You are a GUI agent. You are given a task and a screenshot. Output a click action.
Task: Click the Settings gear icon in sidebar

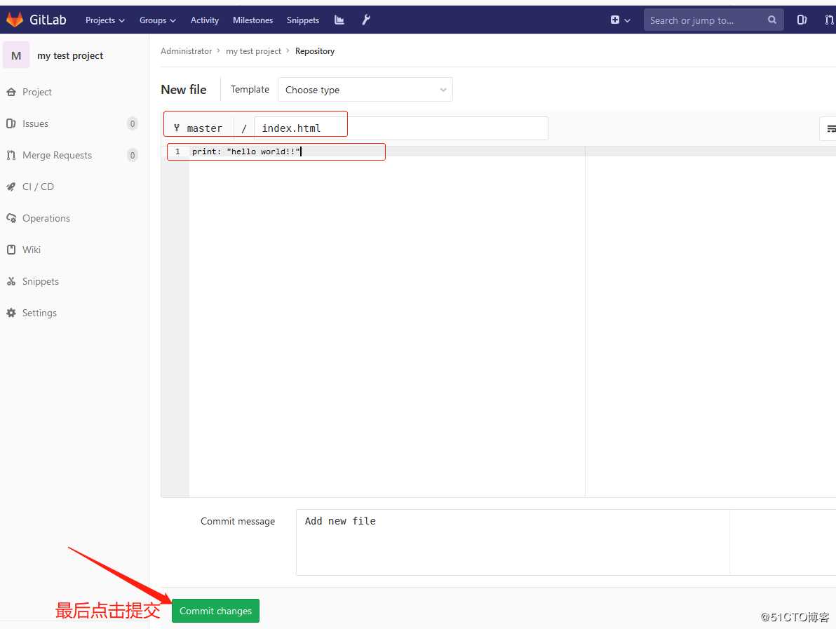click(11, 313)
